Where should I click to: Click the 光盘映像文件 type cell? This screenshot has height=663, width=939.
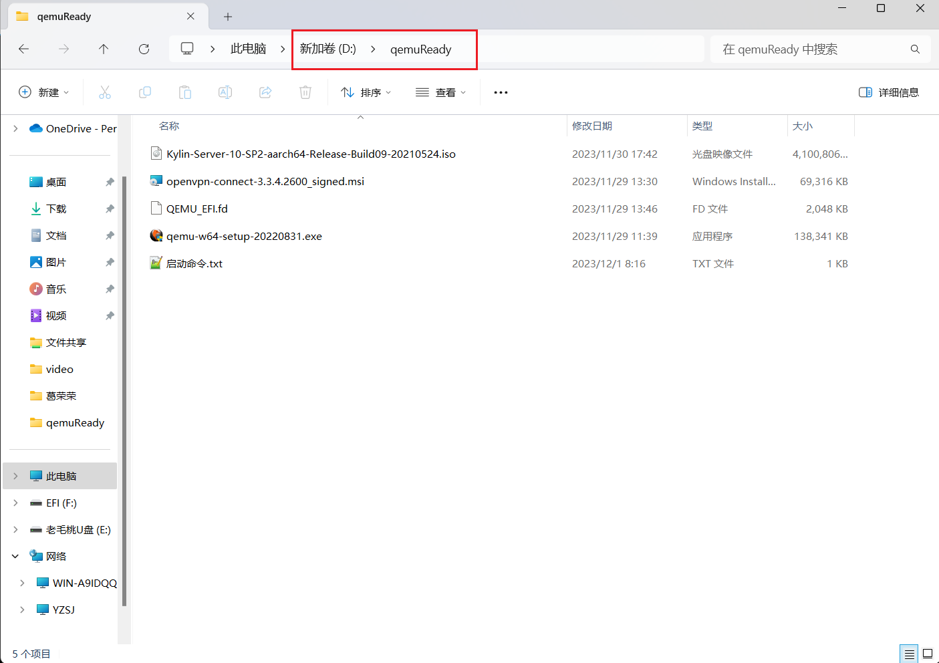point(722,154)
